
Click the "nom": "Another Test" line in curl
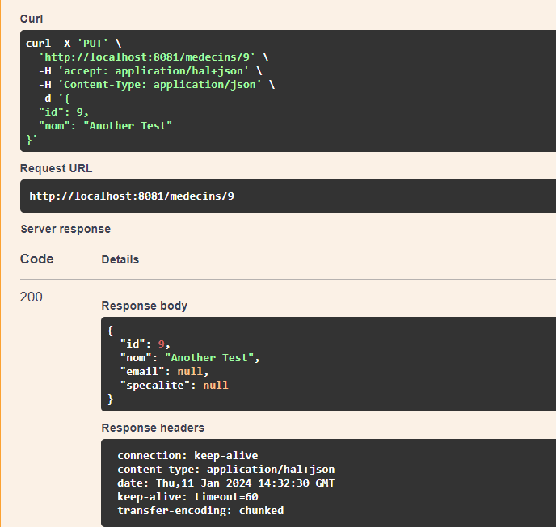105,126
